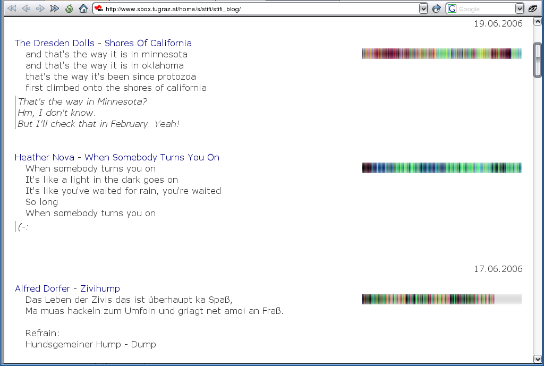
Task: Click the Go arrow beside the address bar
Action: (x=437, y=8)
